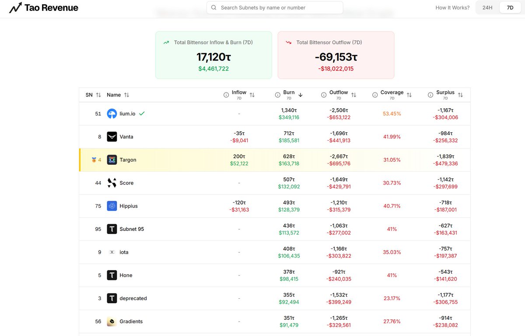Click the Tao Revenue logo icon
The image size is (525, 336).
tap(15, 7)
